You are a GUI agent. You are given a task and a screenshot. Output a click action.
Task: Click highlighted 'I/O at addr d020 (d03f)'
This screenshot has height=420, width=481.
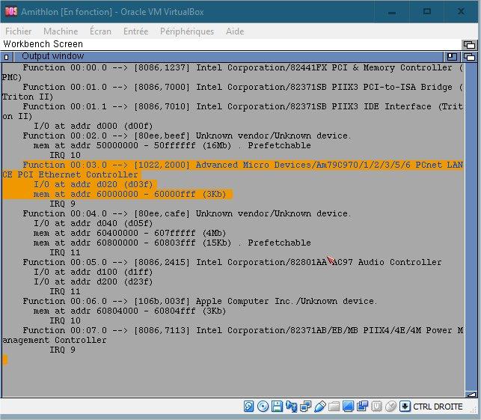[94, 184]
